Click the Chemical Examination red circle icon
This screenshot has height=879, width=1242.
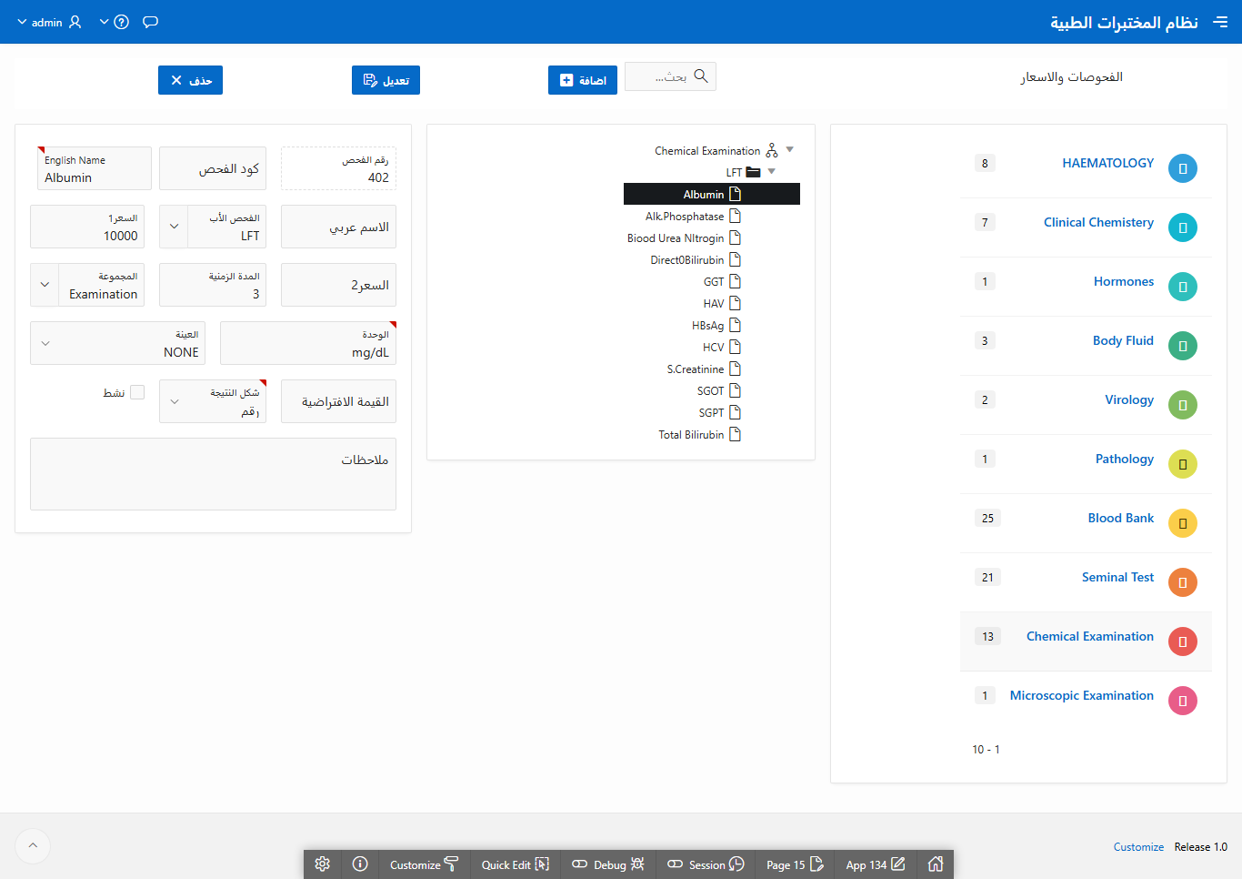click(x=1183, y=642)
